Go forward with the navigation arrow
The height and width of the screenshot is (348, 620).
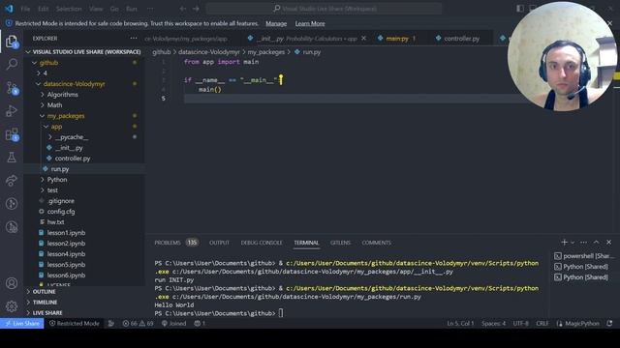point(196,9)
